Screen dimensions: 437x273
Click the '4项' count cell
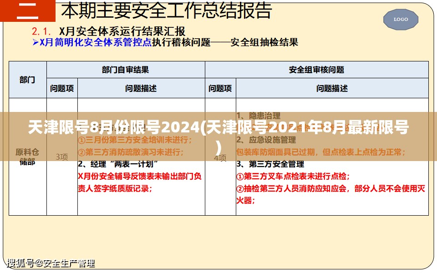pos(220,158)
